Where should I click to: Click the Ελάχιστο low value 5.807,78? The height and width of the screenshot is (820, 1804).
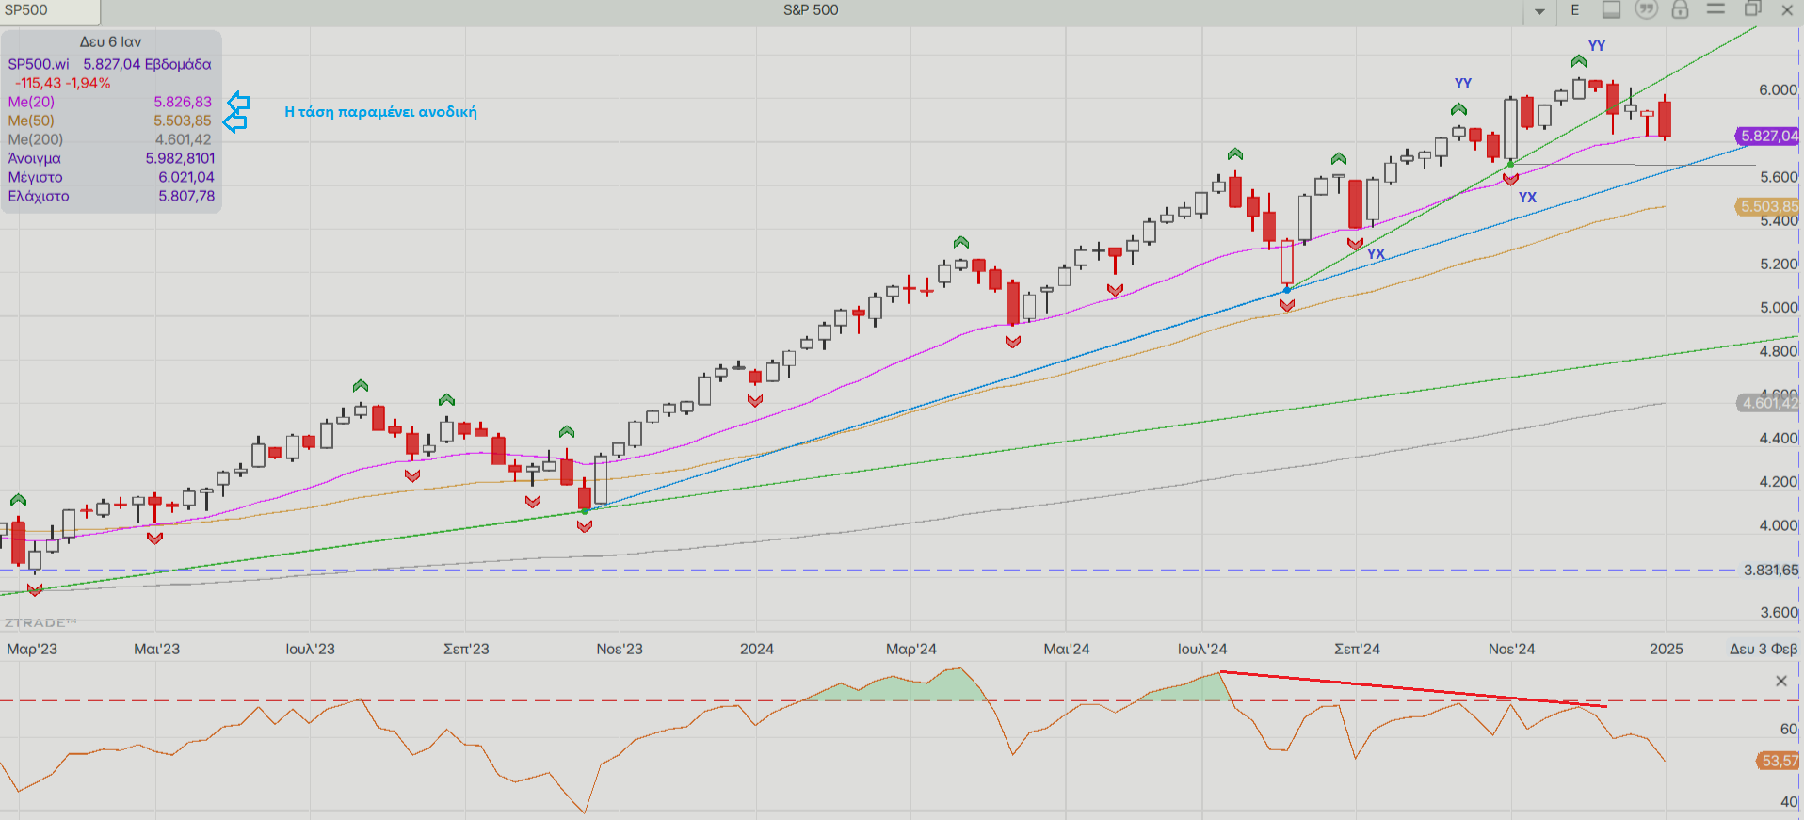185,196
